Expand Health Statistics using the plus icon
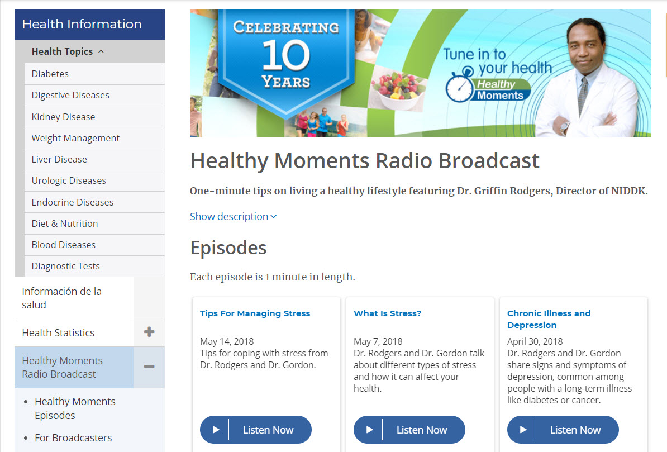Viewport: 667px width, 452px height. tap(149, 331)
